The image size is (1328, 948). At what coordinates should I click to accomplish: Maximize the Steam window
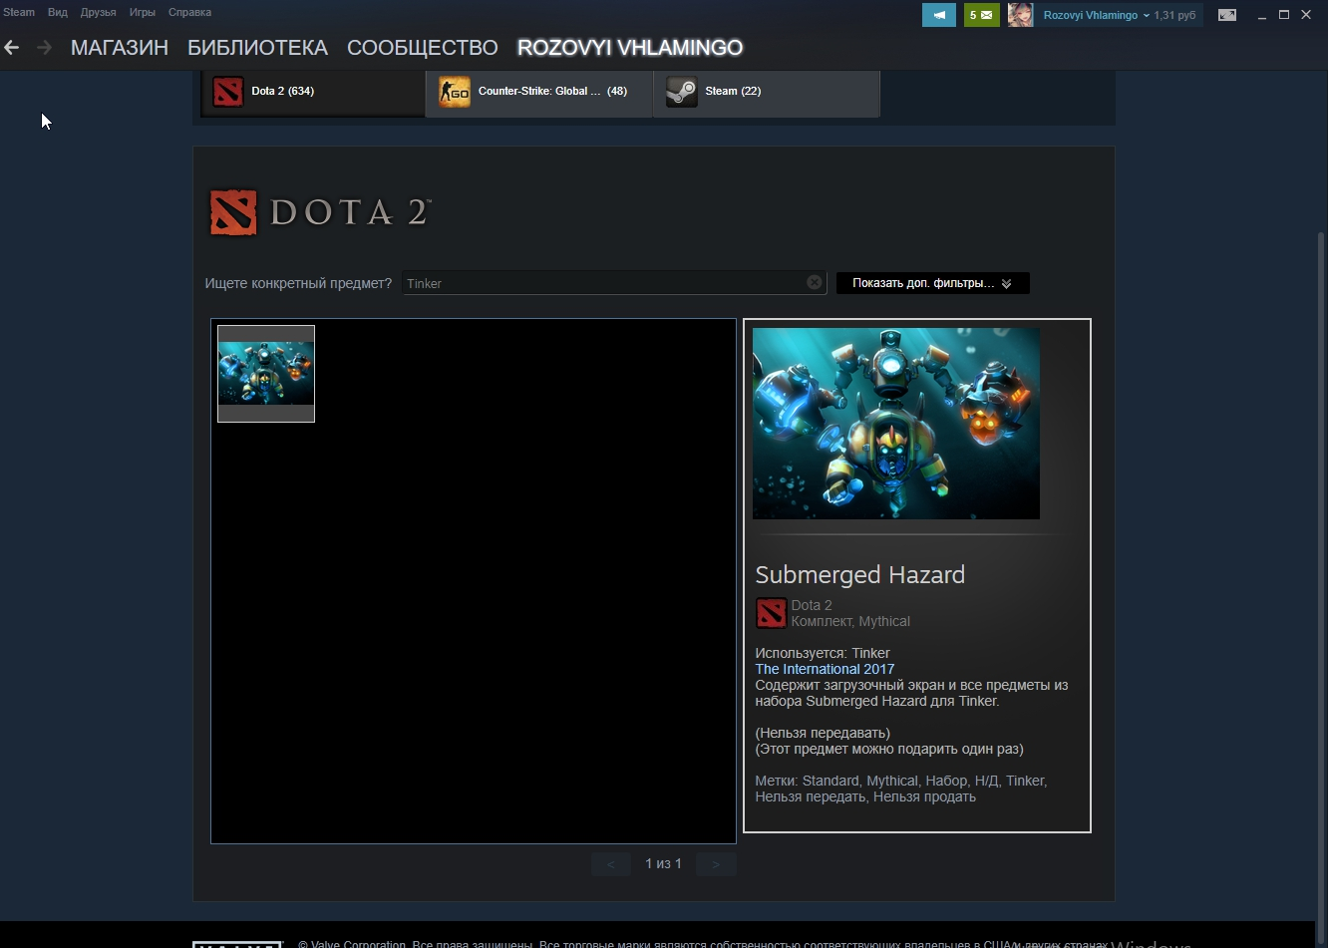tap(1284, 15)
